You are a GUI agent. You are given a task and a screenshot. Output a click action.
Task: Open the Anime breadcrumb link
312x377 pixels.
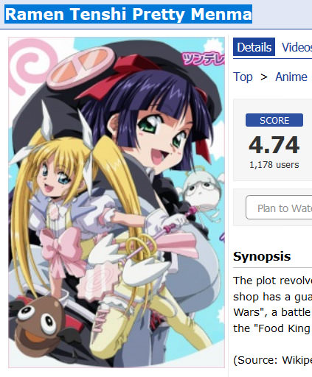[291, 77]
